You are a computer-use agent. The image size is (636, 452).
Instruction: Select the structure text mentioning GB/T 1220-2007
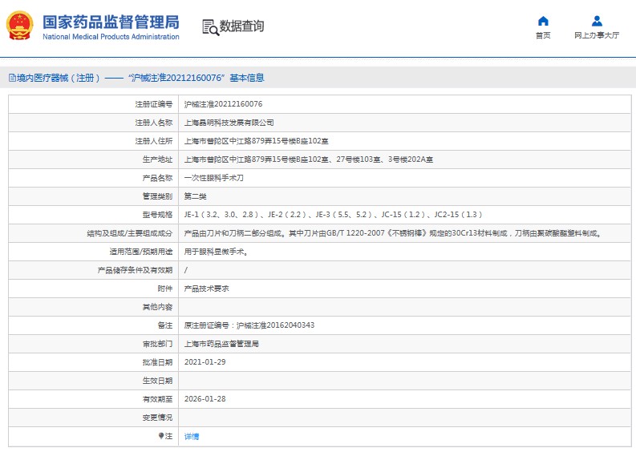394,233
